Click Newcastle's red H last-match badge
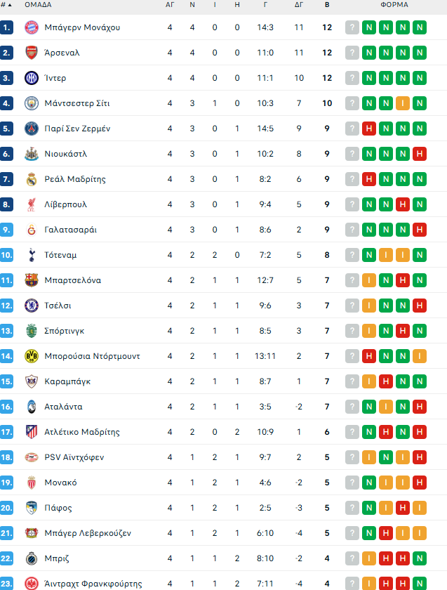 [x=420, y=154]
